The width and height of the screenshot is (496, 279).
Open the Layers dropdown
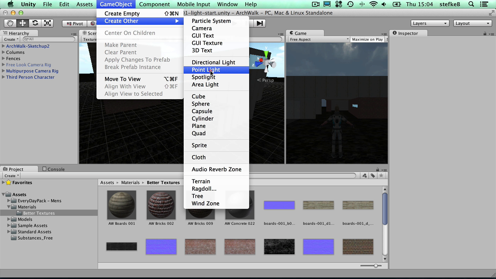click(430, 23)
